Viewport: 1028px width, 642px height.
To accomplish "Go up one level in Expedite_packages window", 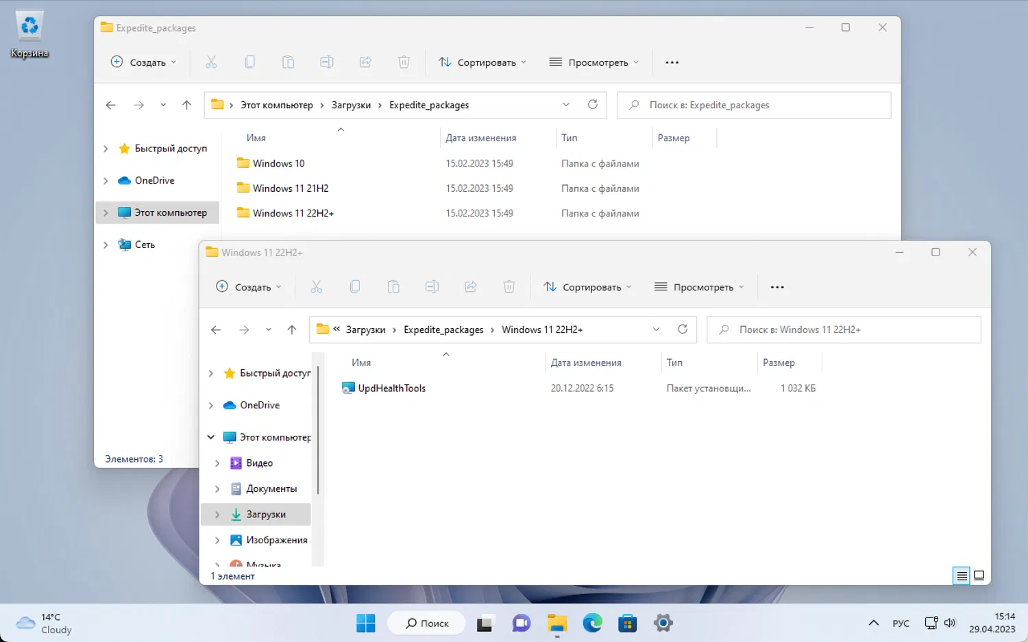I will 186,105.
